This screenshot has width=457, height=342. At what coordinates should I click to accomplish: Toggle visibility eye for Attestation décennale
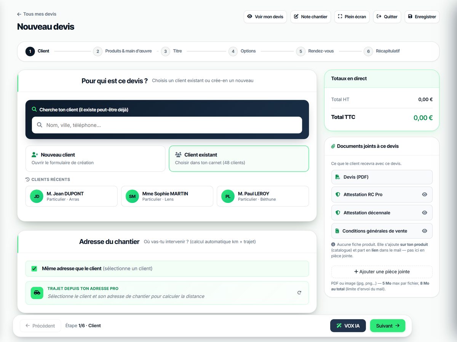[x=425, y=213]
